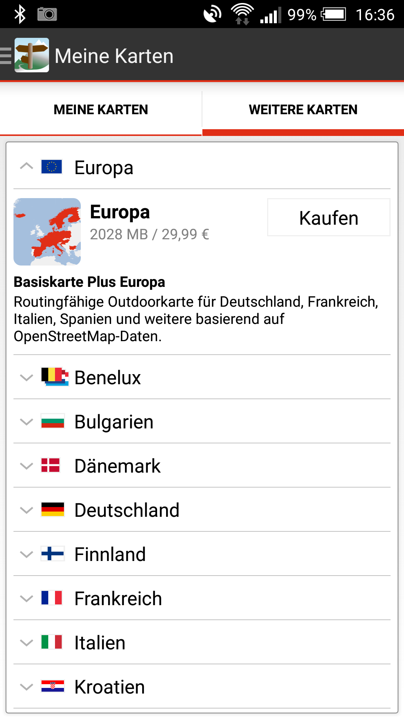Image resolution: width=404 pixels, height=719 pixels.
Task: Collapse the Europa section chevron
Action: (27, 166)
